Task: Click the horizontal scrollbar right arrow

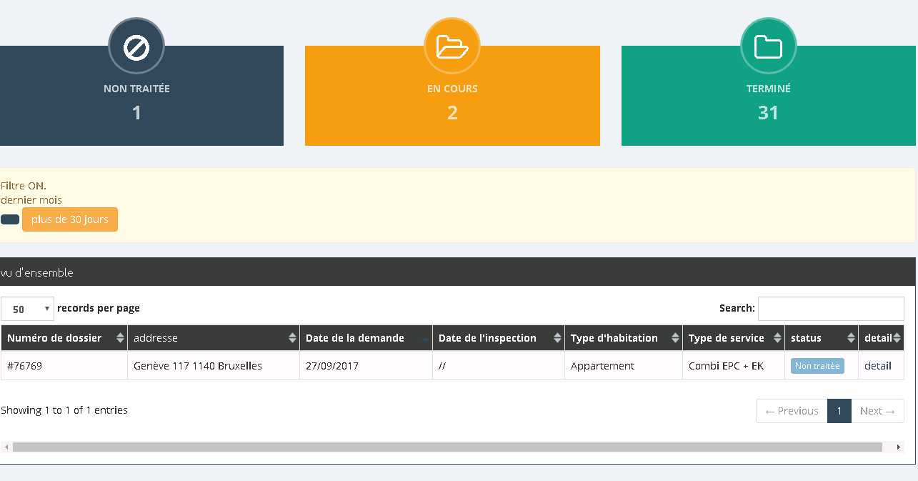Action: (x=898, y=447)
